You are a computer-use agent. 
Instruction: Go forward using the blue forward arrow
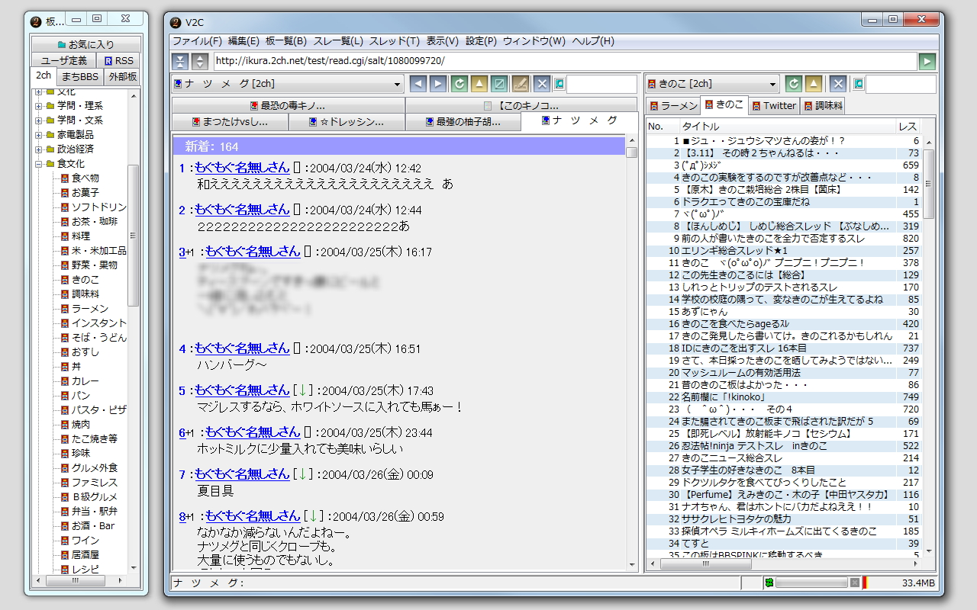point(439,84)
